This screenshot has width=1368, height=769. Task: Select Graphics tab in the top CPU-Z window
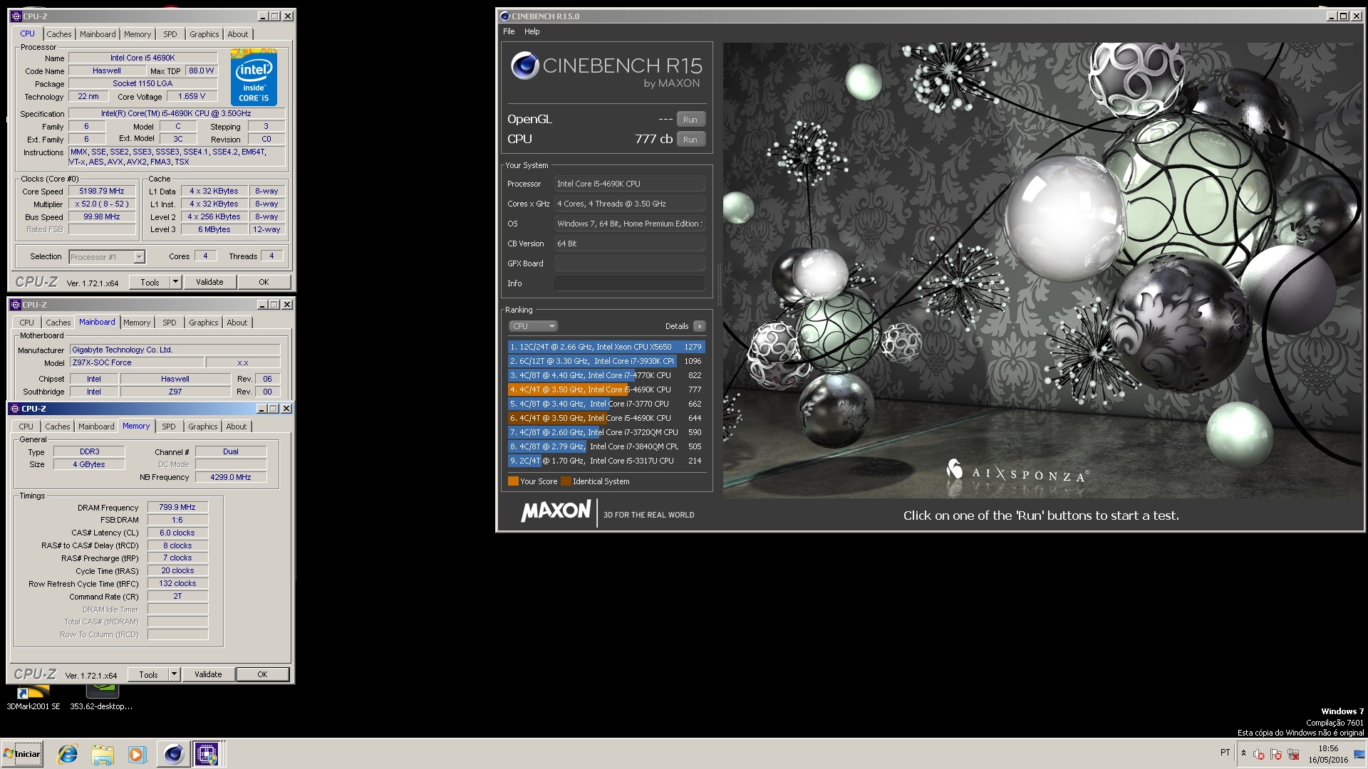[204, 34]
